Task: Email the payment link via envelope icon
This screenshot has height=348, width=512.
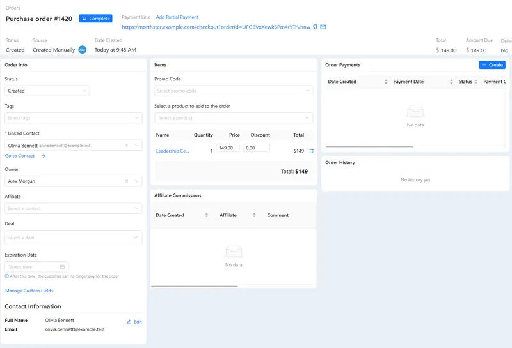Action: [x=323, y=27]
